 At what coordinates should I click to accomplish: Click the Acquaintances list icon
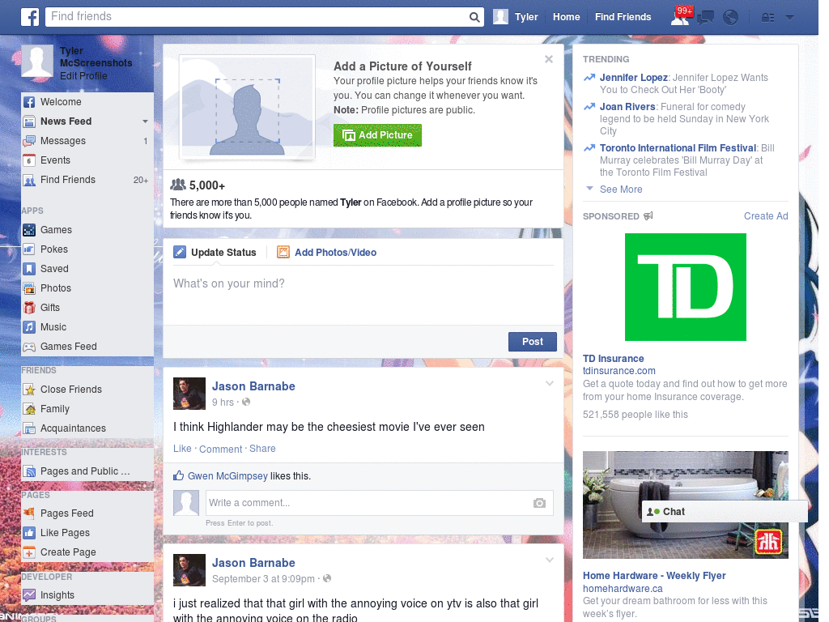[x=30, y=428]
